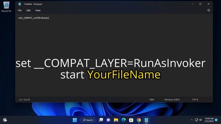The width and height of the screenshot is (221, 124).
Task: Open the Windows Start menu
Action: tap(75, 120)
